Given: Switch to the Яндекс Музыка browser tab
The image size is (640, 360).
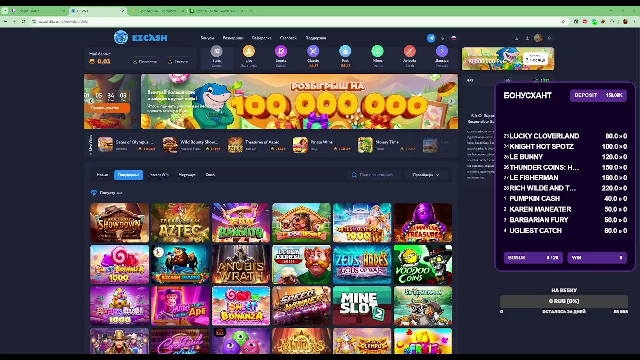Looking at the screenshot, I should coord(157,10).
